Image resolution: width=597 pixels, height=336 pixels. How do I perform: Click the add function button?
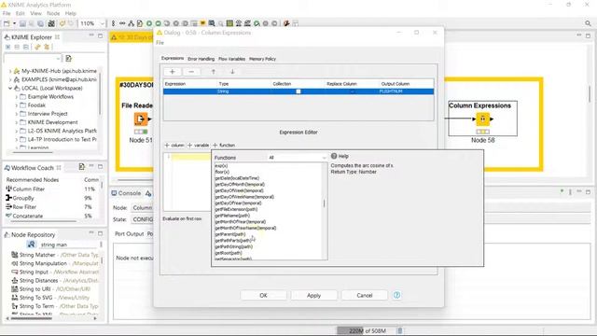(224, 146)
